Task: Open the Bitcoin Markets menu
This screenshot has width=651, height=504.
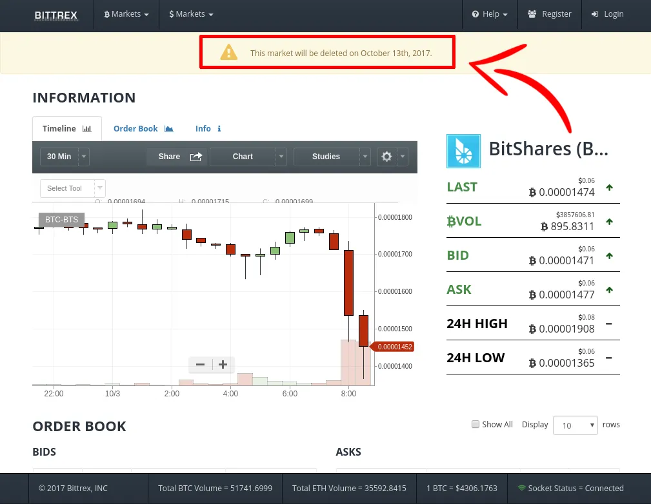Action: pyautogui.click(x=126, y=14)
